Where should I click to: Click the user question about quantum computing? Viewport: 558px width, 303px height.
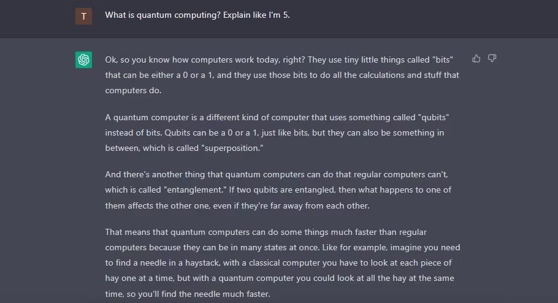pyautogui.click(x=197, y=15)
